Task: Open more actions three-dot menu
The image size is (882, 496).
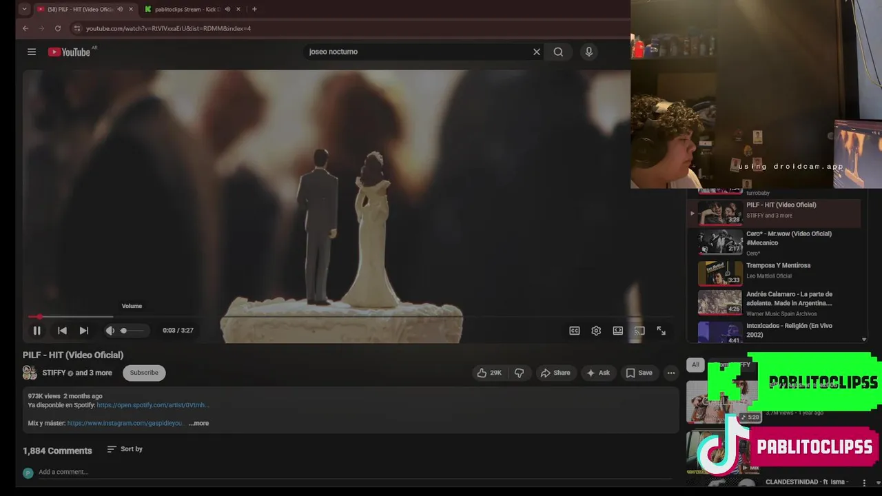Action: click(x=671, y=373)
